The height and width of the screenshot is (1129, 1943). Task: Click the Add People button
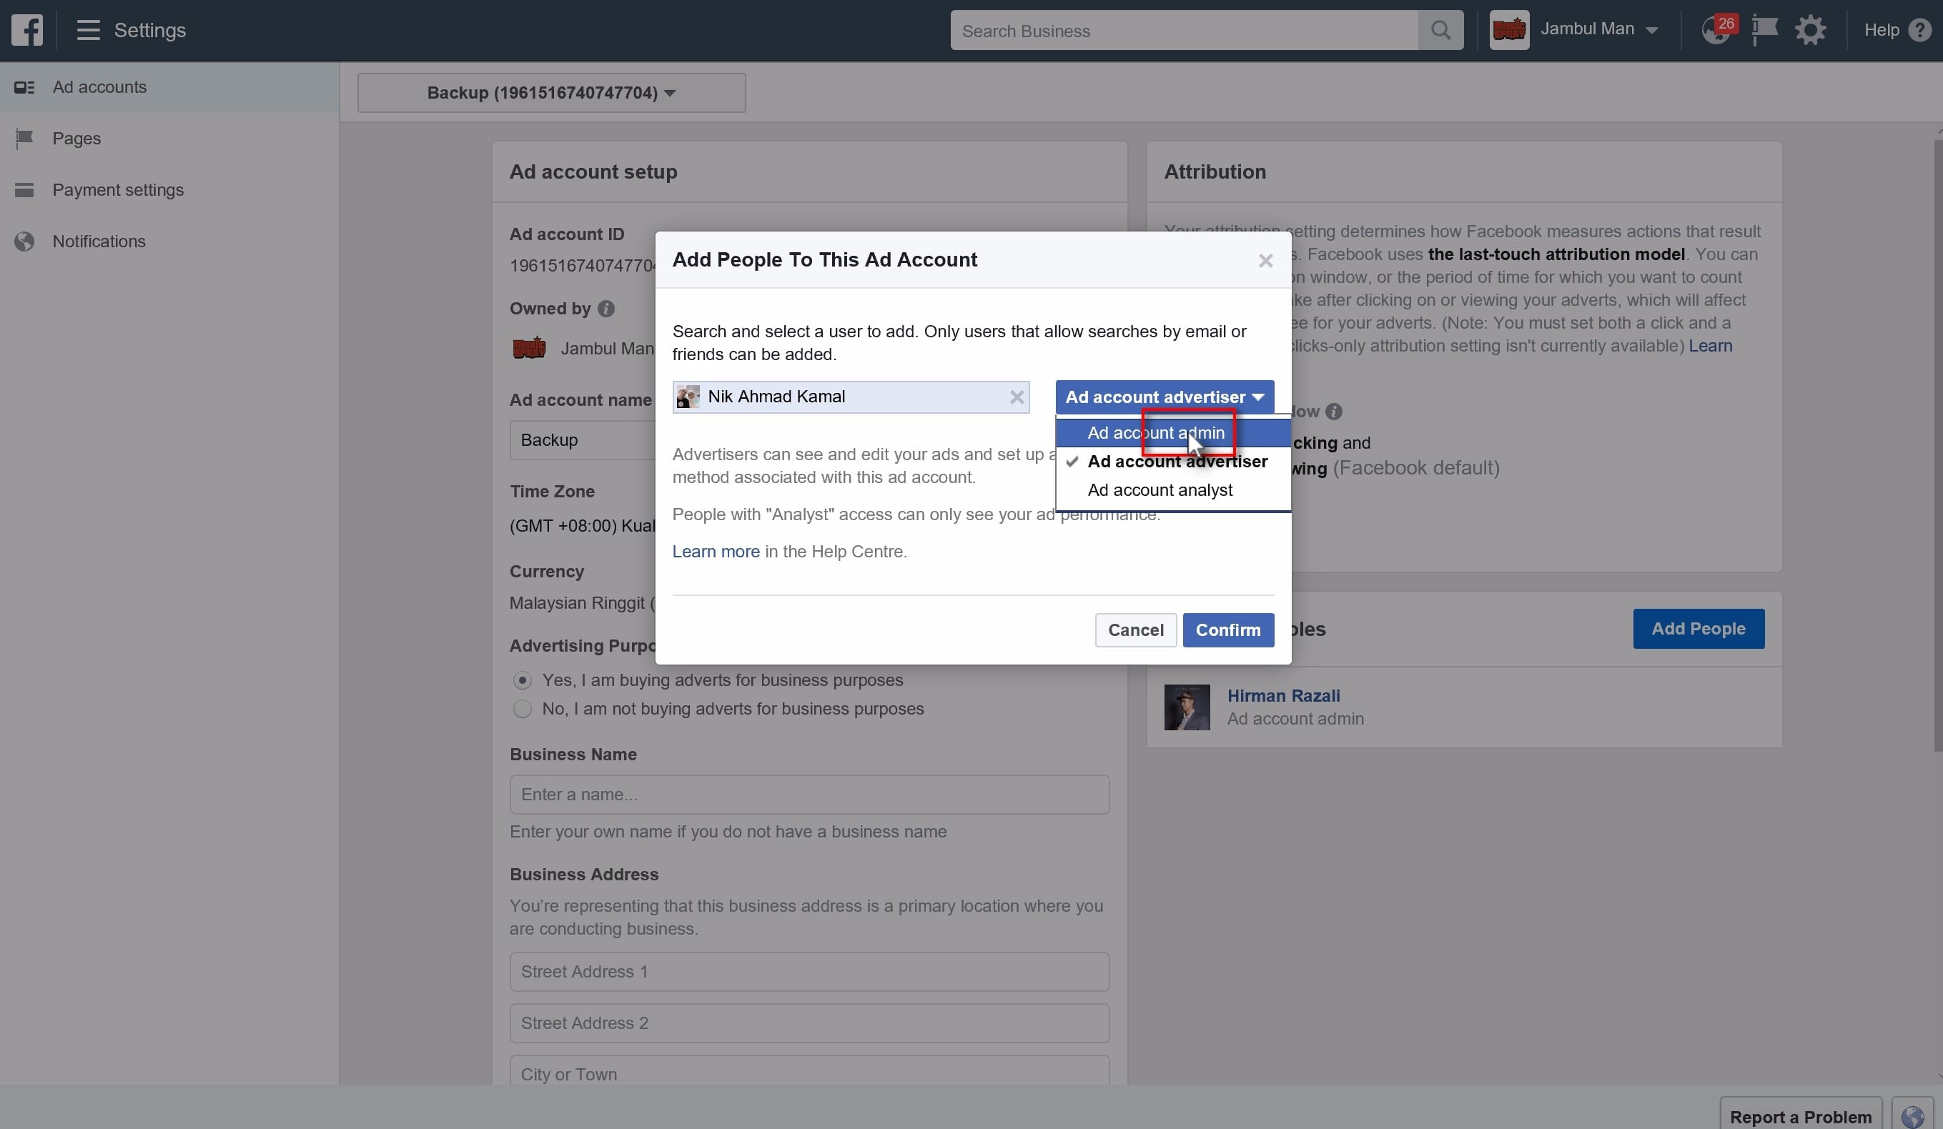(1698, 629)
